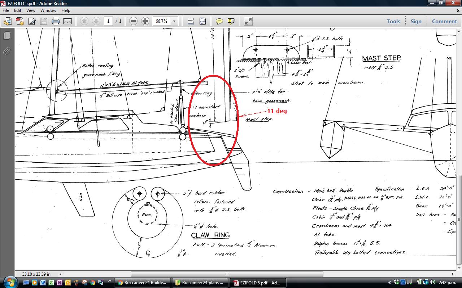Click the Zoom in plus button
The width and height of the screenshot is (462, 288).
click(x=145, y=21)
